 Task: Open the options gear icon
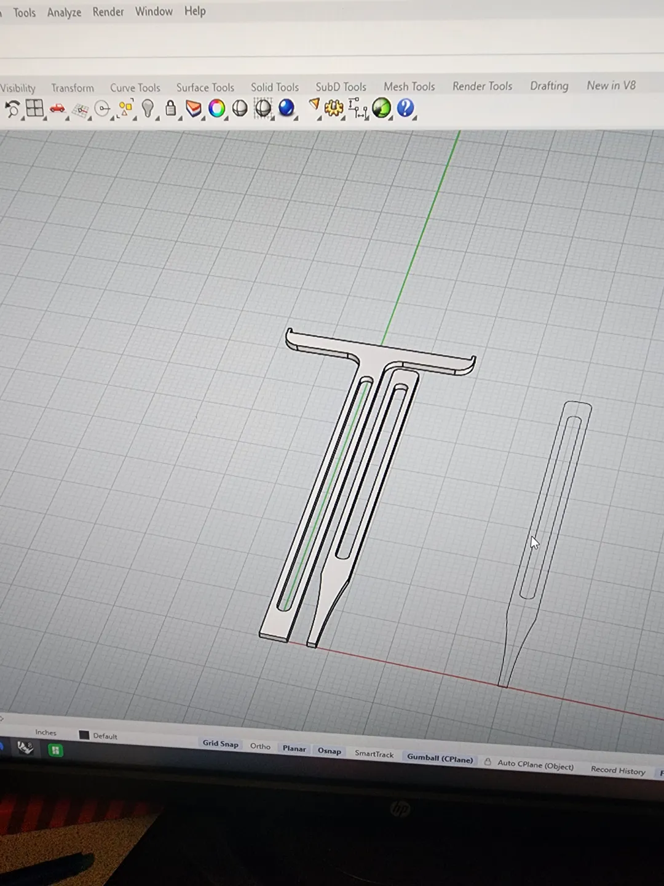pyautogui.click(x=334, y=108)
